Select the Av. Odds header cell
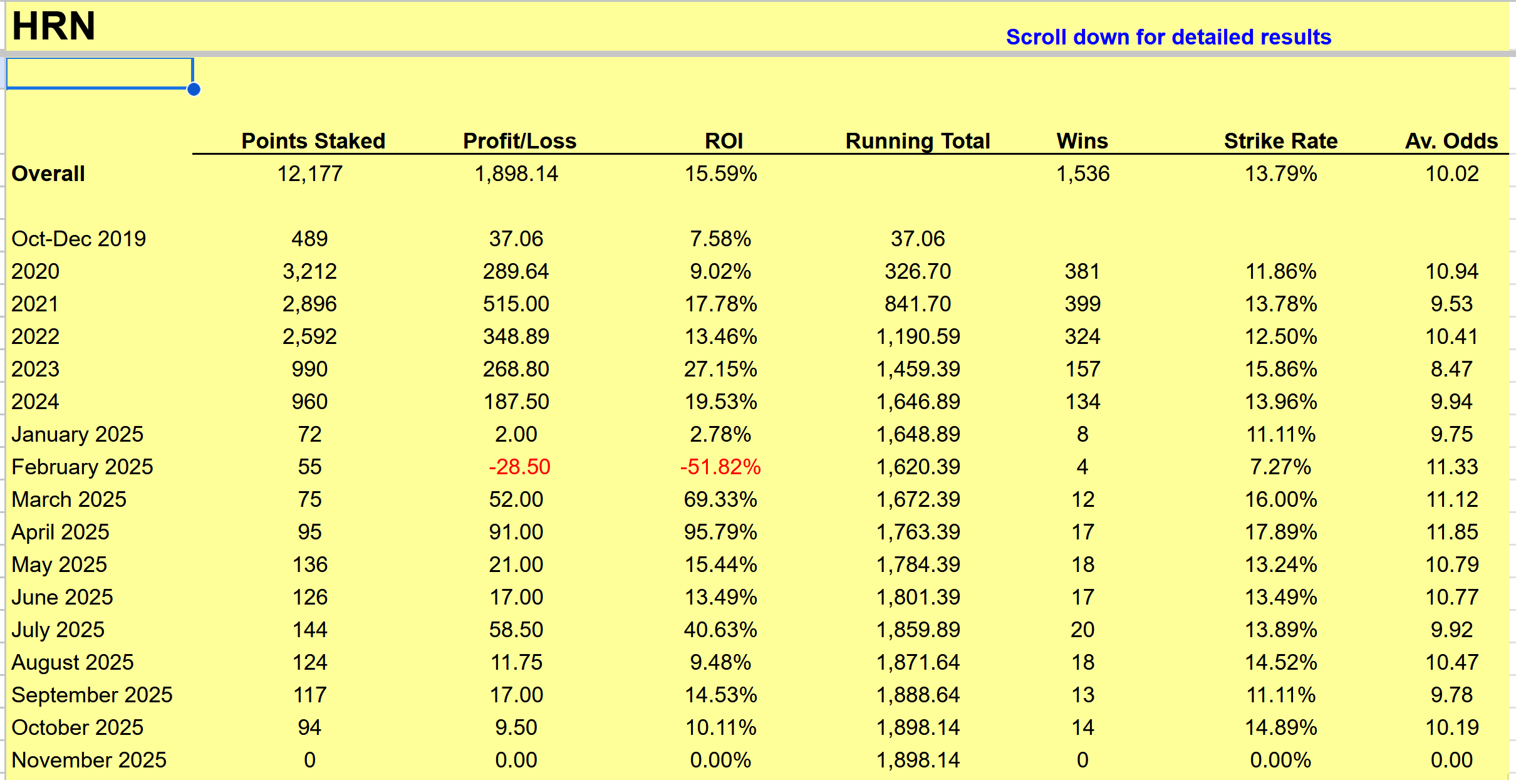This screenshot has width=1516, height=780. (1451, 140)
